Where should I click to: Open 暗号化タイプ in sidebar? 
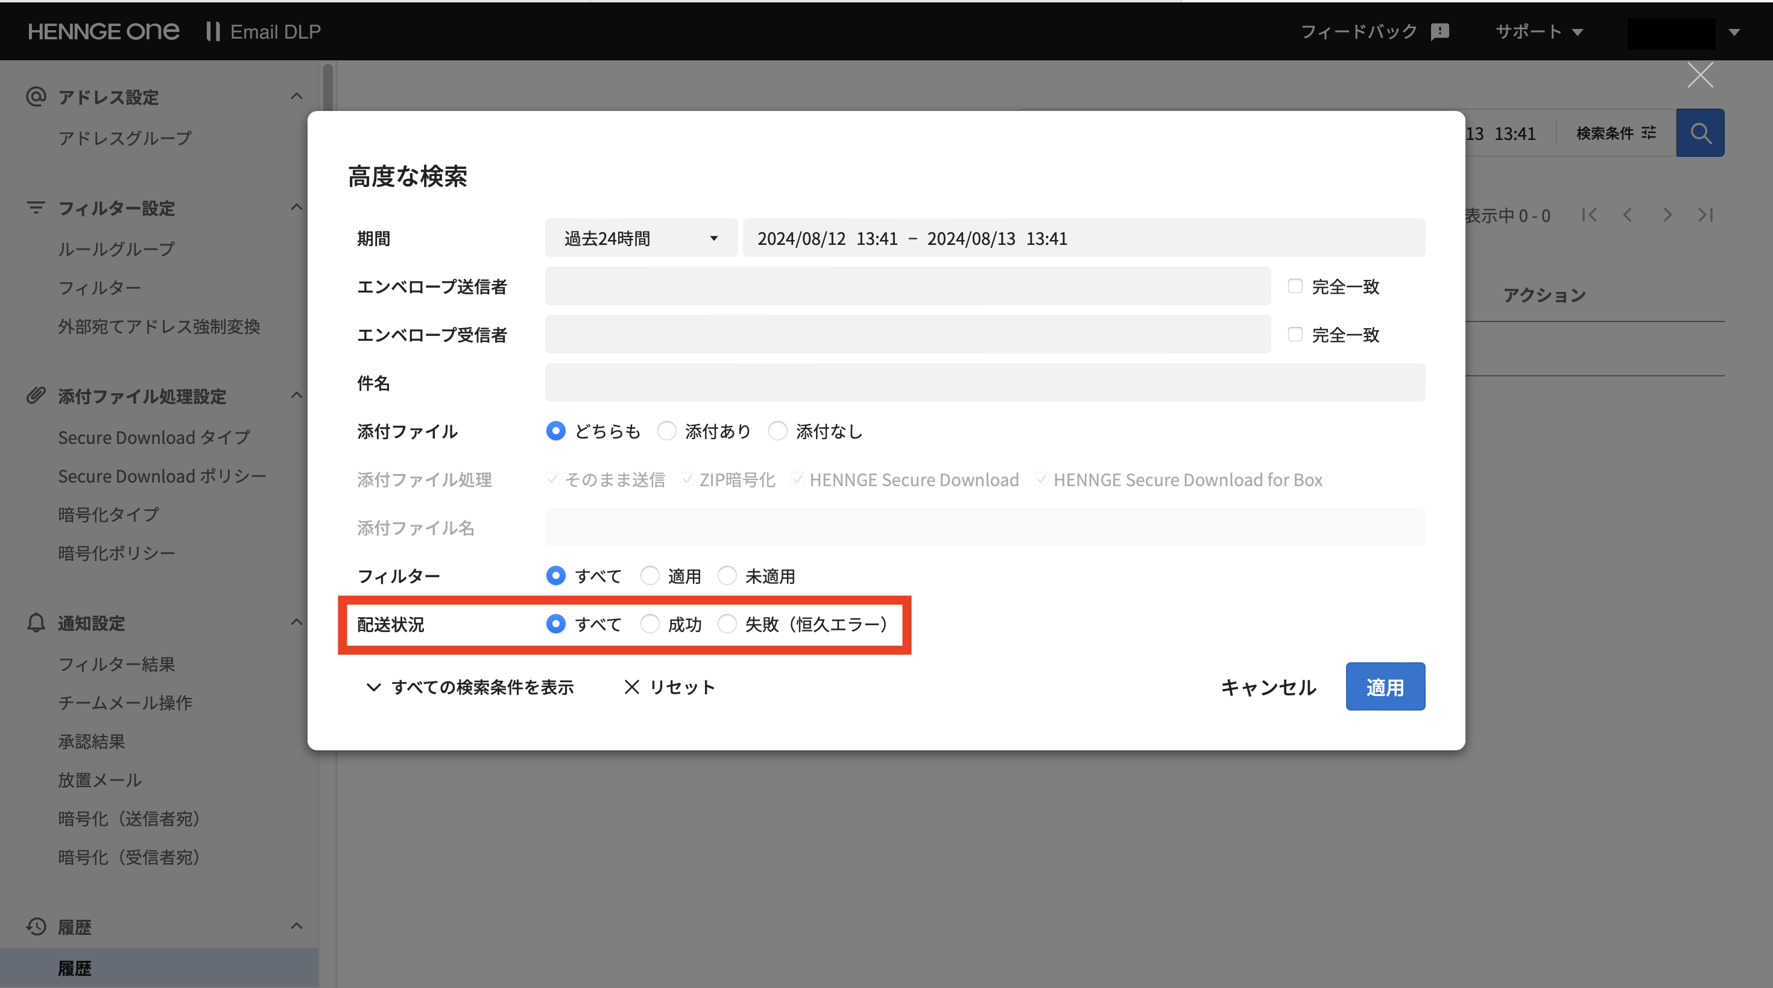(x=109, y=515)
